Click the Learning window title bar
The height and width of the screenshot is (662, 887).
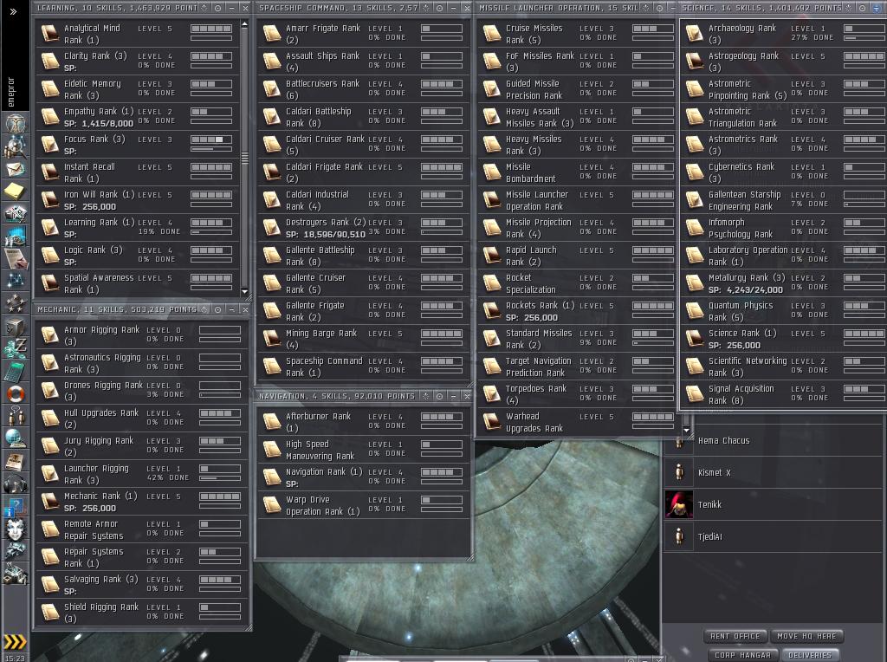(117, 8)
